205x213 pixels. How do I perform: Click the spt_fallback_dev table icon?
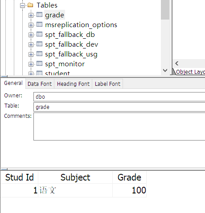point(39,44)
